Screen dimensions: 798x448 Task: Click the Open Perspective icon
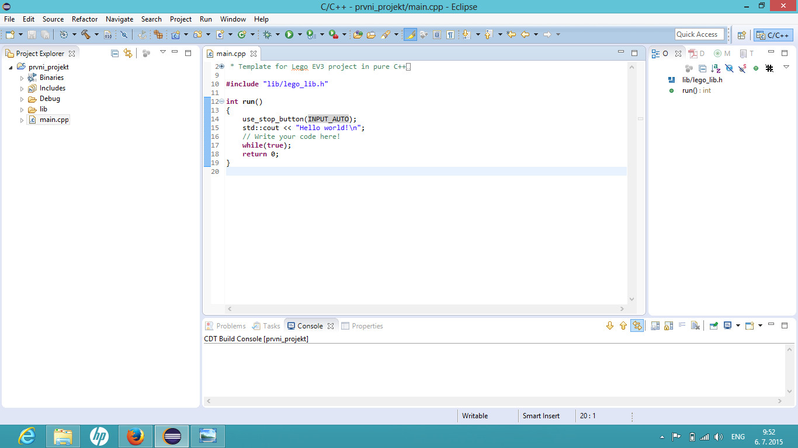click(741, 35)
